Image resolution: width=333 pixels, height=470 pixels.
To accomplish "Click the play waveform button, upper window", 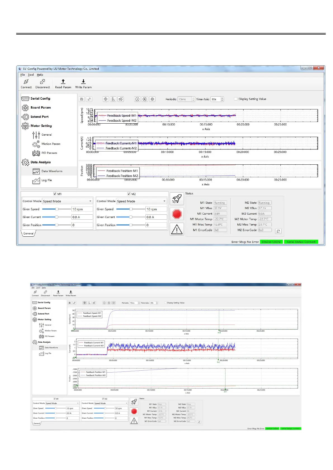I will point(137,99).
